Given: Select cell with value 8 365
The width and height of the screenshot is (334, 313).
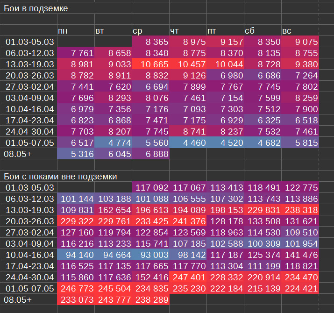Looking at the screenshot, I should pyautogui.click(x=150, y=42).
